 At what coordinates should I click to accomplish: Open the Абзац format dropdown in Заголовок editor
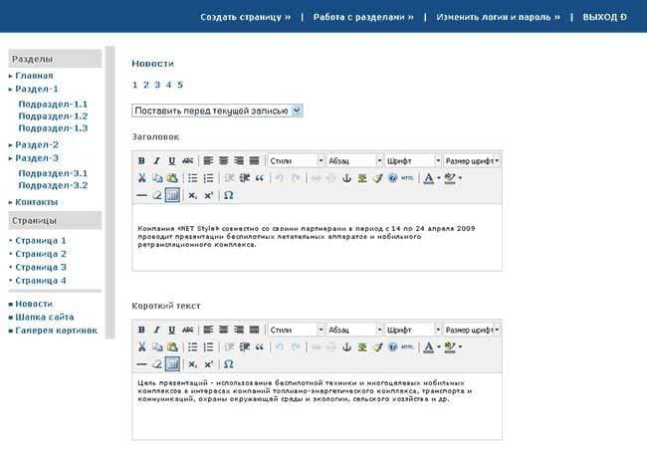coord(355,161)
